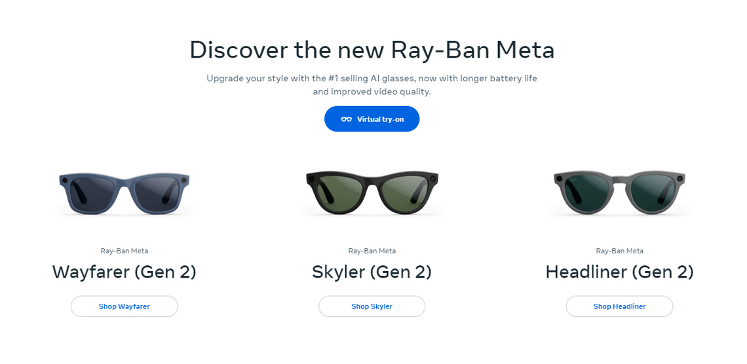Click the Discover the new Ray-Ban Meta heading
This screenshot has height=364, width=747.
tap(372, 50)
